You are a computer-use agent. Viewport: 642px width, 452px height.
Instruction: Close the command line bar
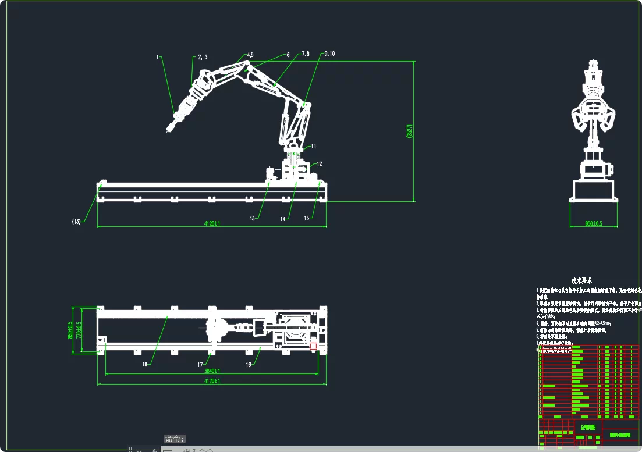[x=139, y=450]
